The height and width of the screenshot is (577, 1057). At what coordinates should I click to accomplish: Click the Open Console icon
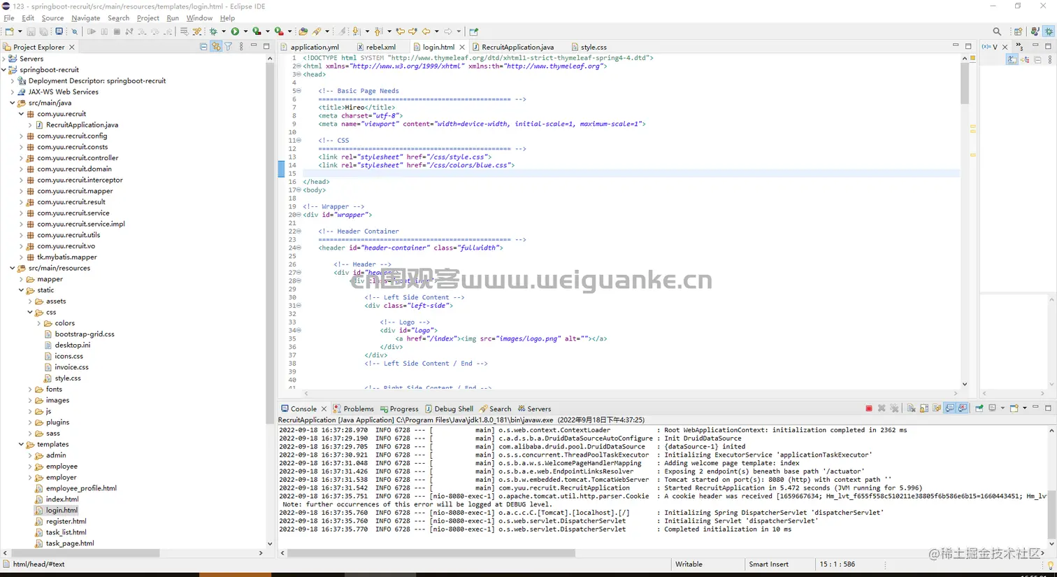(1014, 408)
